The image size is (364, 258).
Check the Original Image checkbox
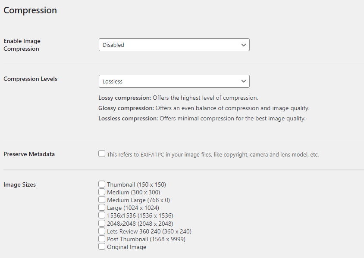tap(102, 246)
